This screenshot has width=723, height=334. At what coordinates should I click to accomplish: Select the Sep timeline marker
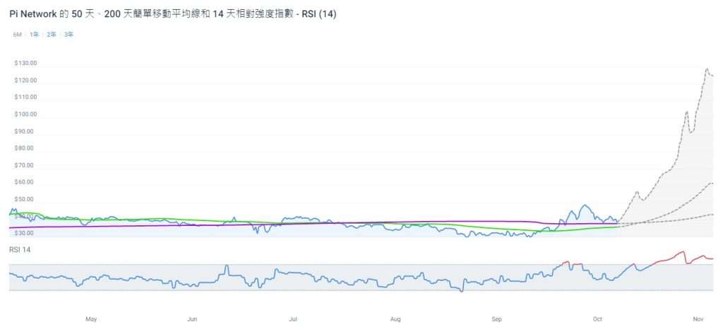point(496,319)
